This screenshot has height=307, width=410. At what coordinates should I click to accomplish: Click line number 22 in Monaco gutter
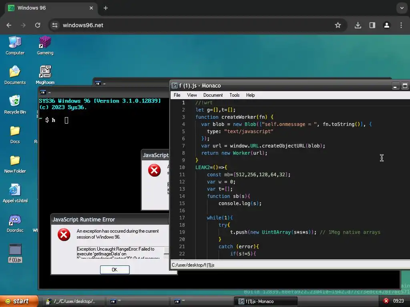(x=182, y=254)
